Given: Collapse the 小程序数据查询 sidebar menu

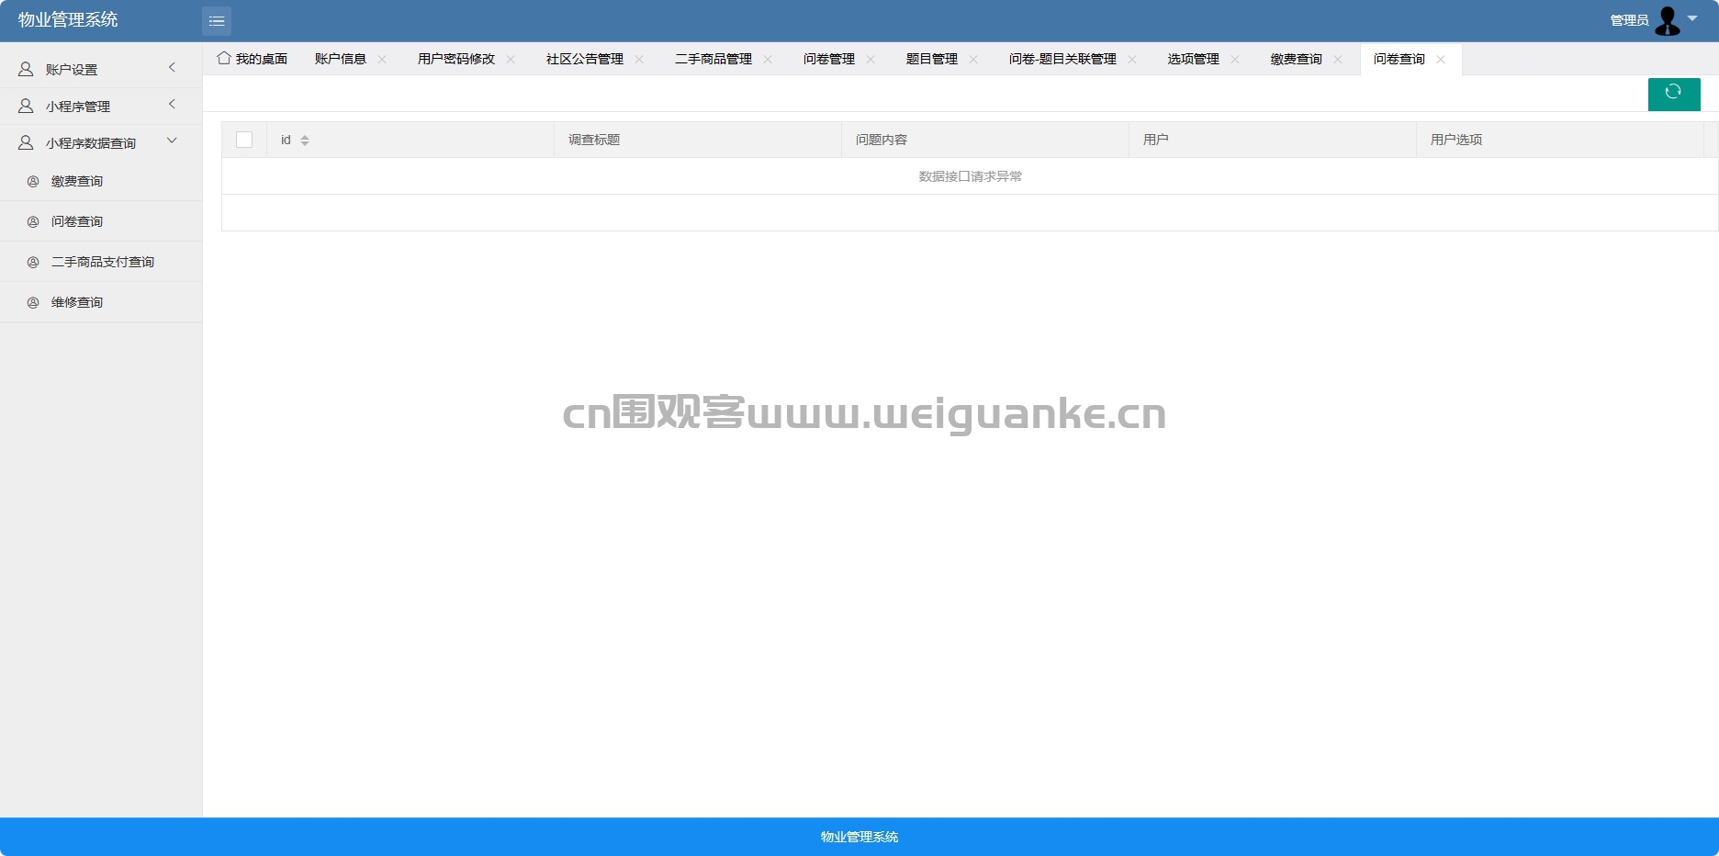Looking at the screenshot, I should pyautogui.click(x=101, y=142).
